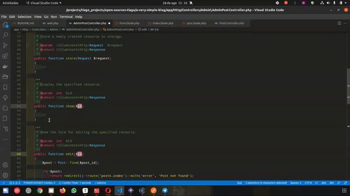The height and width of the screenshot is (196, 350).
Task: Open the Atividades overview
Action: point(10,3)
